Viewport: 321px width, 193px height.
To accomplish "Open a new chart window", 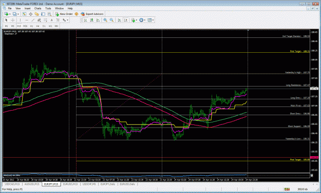I will [6, 14].
